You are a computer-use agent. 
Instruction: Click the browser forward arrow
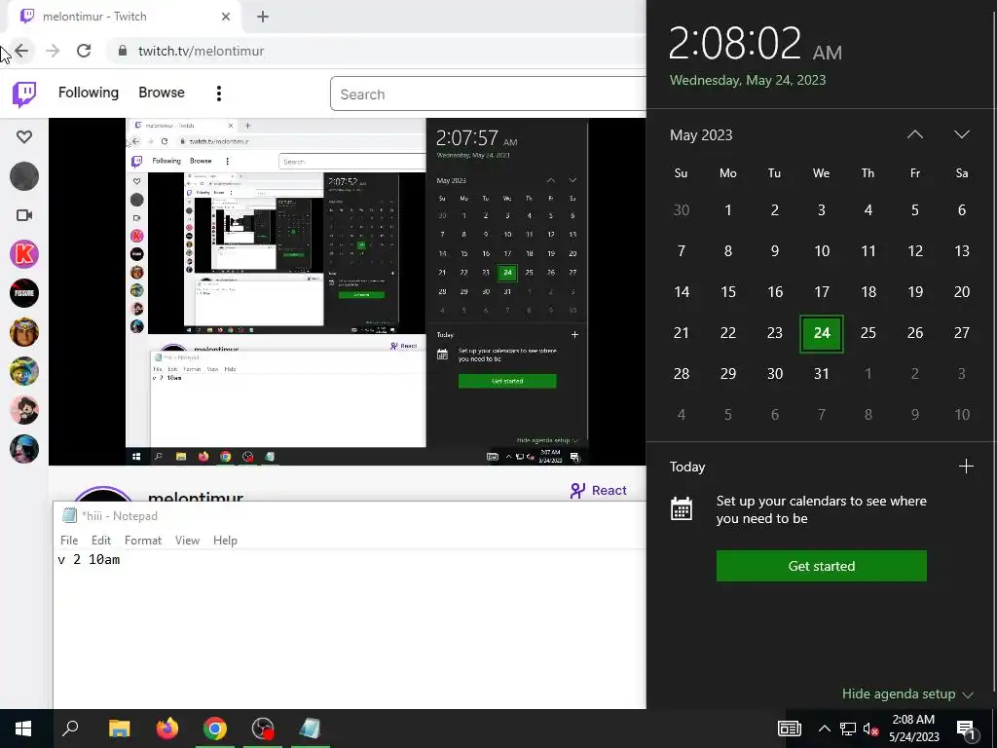53,51
